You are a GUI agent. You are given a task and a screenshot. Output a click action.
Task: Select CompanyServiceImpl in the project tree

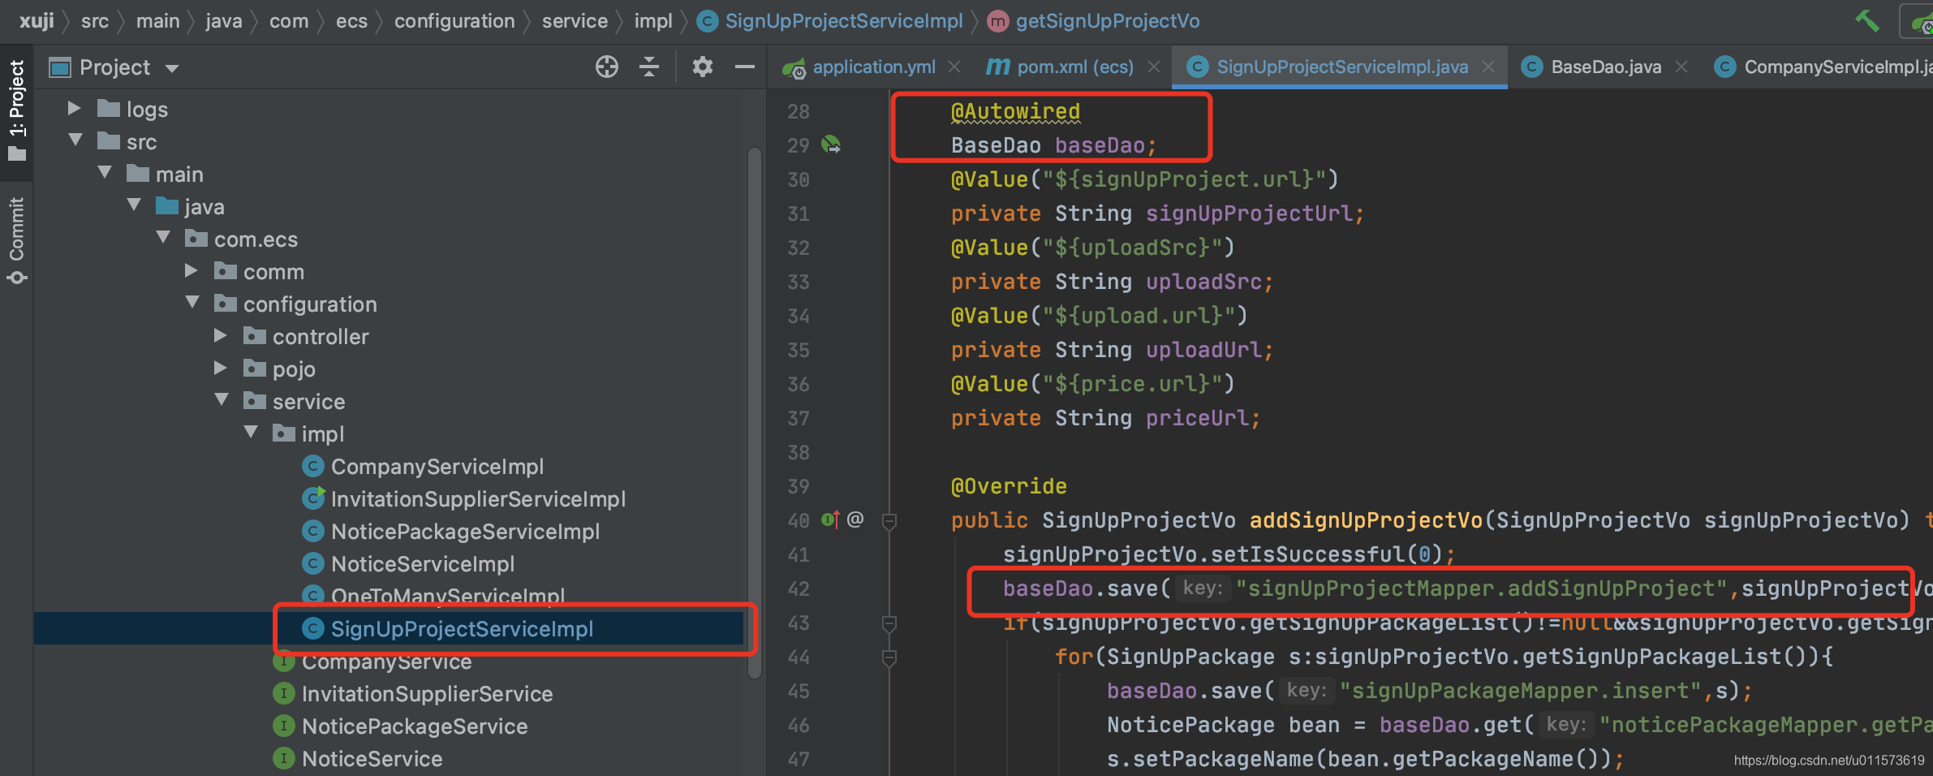(x=437, y=466)
